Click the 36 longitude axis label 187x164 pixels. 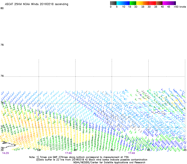point(75,150)
